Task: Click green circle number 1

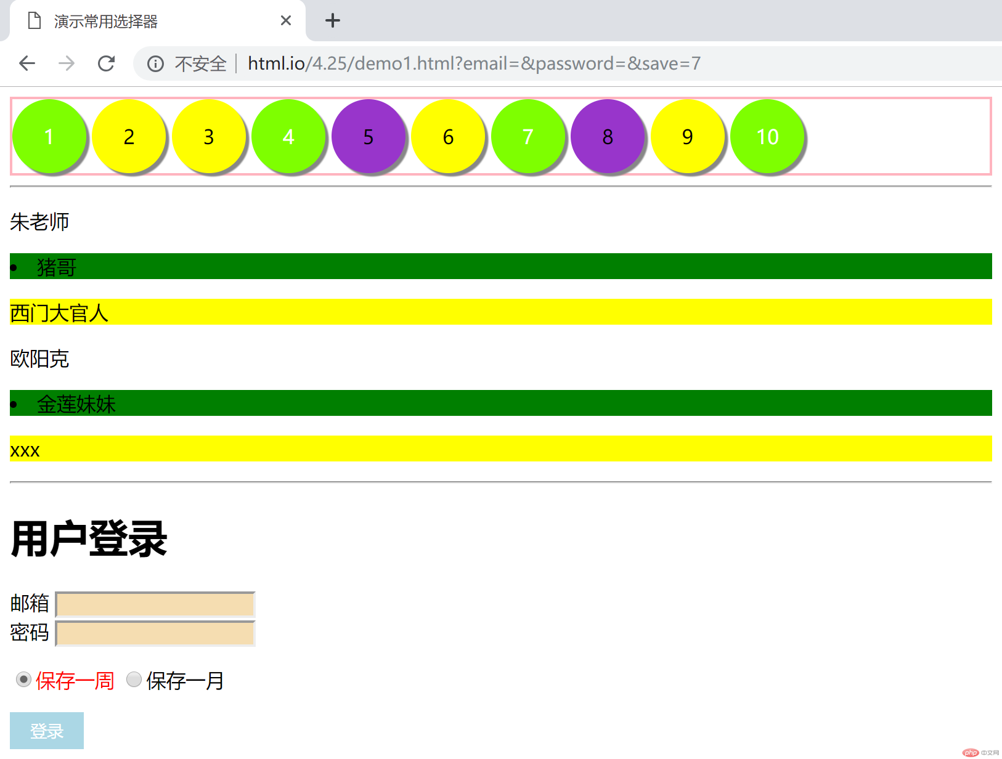Action: click(49, 136)
